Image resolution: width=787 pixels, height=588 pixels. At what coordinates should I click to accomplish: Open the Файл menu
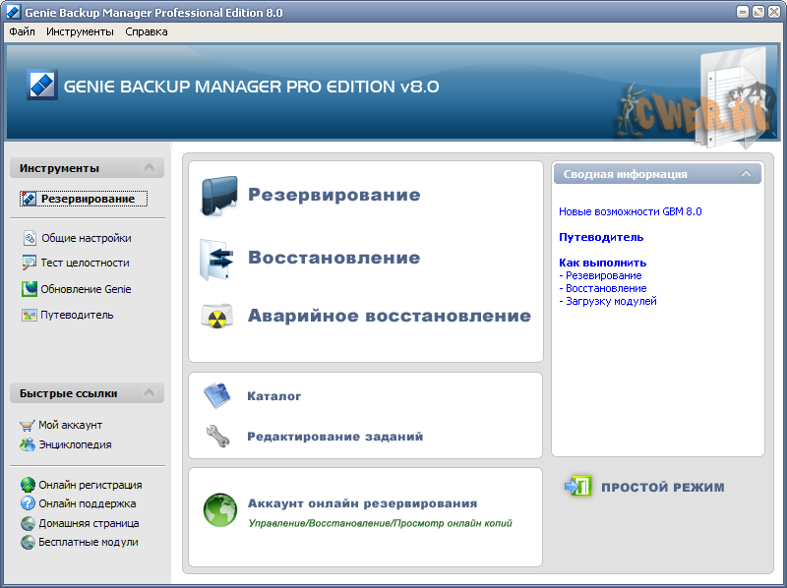point(22,31)
